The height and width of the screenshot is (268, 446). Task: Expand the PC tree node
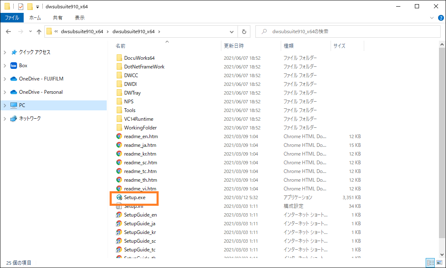tap(5, 105)
